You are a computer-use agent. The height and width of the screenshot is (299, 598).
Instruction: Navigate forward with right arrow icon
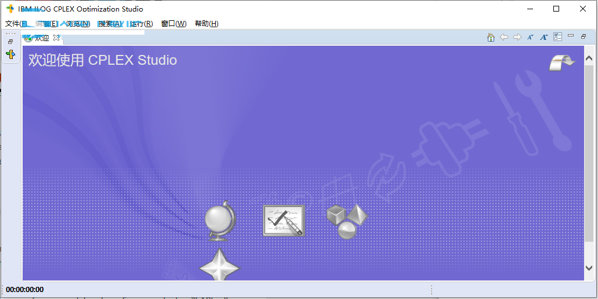click(517, 37)
